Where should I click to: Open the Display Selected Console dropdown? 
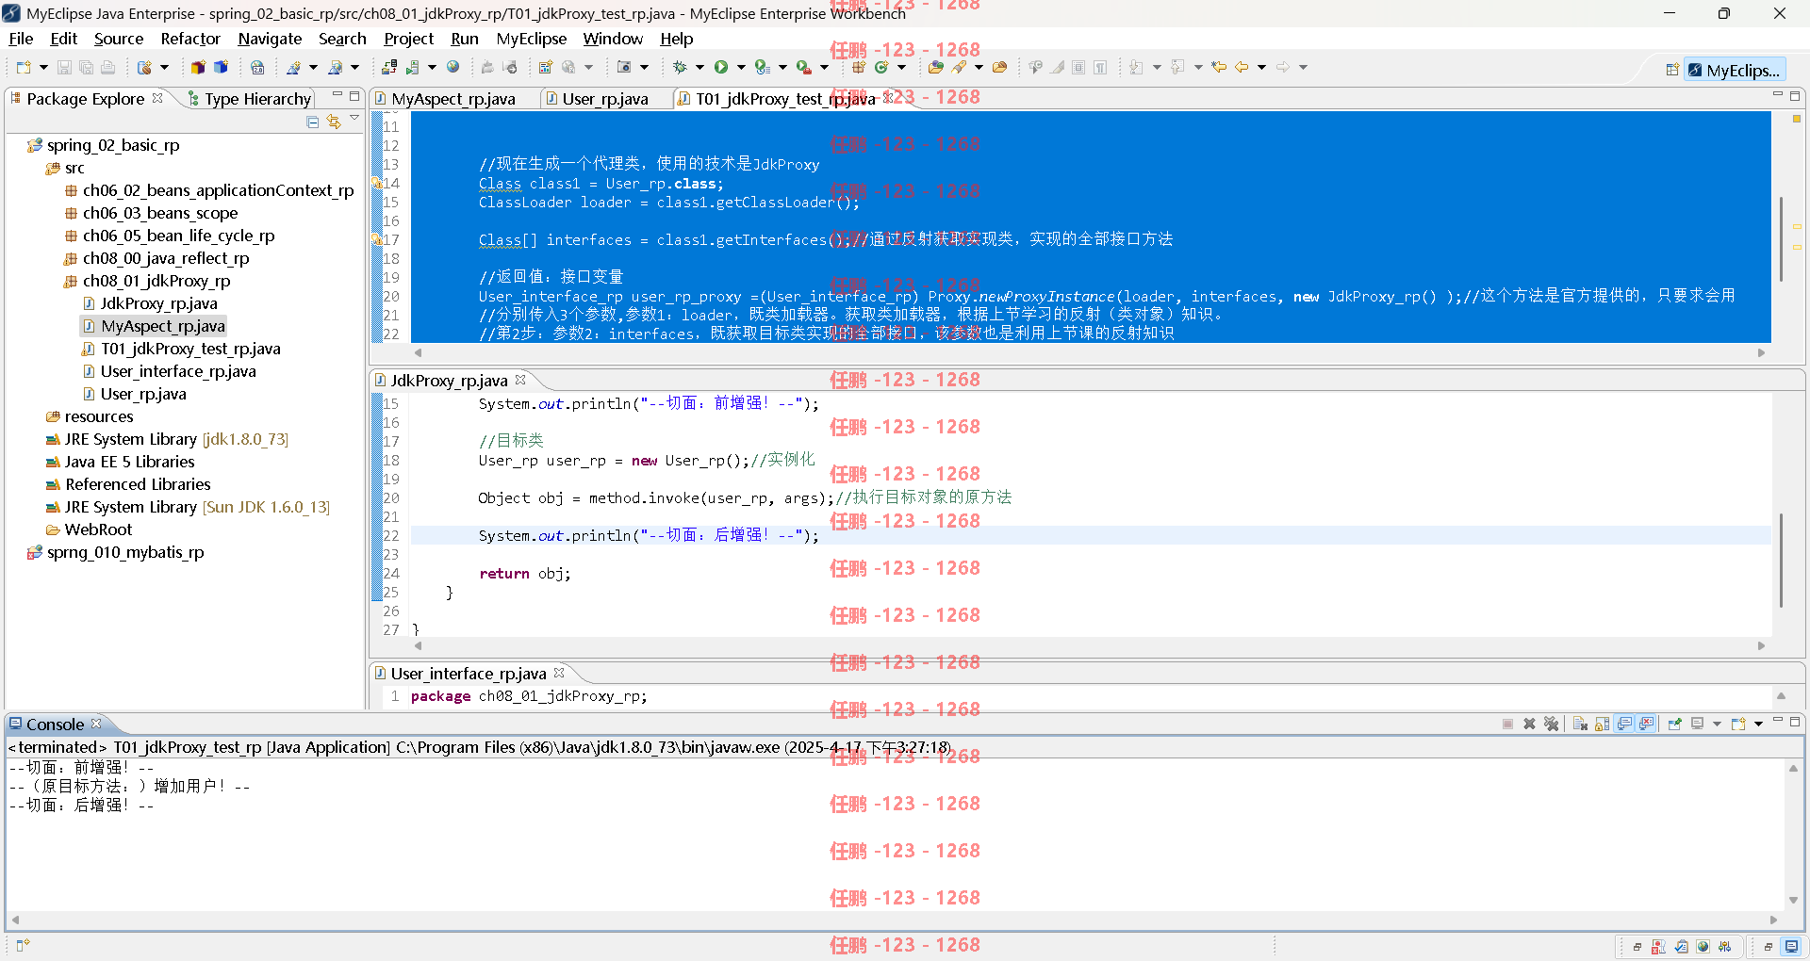click(x=1717, y=724)
